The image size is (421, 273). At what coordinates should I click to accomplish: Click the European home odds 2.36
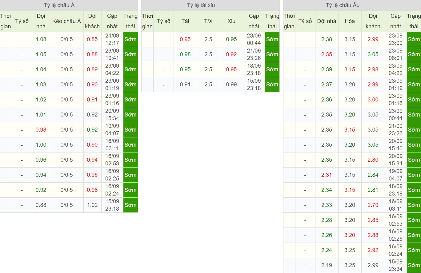click(x=327, y=100)
